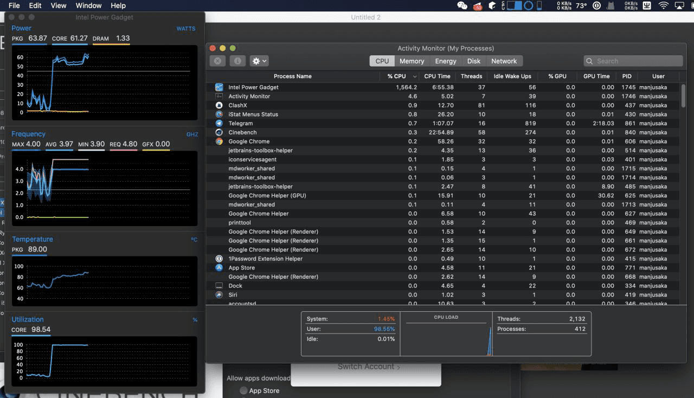
Task: Sort by the Threads column header
Action: coord(472,76)
